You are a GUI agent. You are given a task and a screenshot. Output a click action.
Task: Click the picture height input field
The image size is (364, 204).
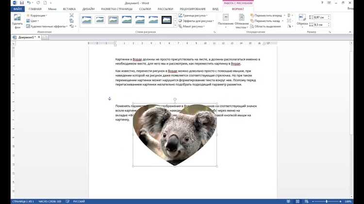click(321, 17)
